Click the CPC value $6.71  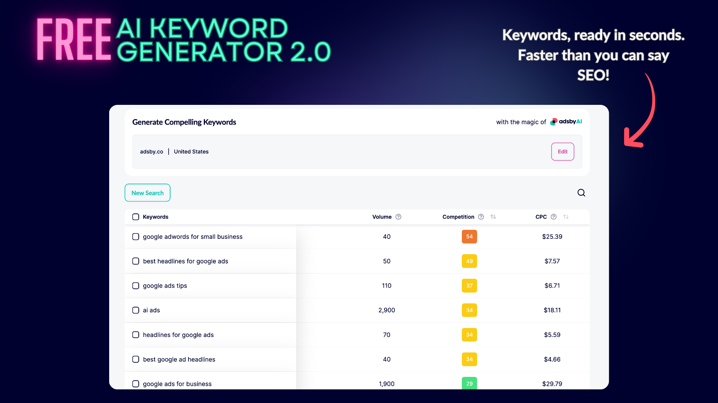pyautogui.click(x=552, y=286)
